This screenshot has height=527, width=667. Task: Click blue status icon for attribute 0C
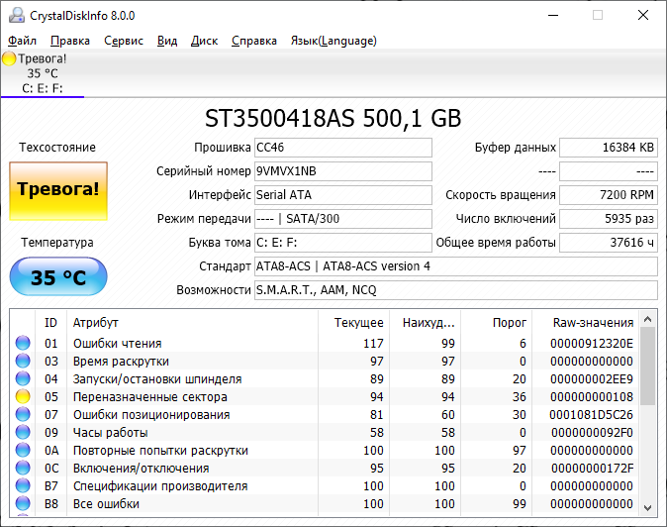(23, 469)
